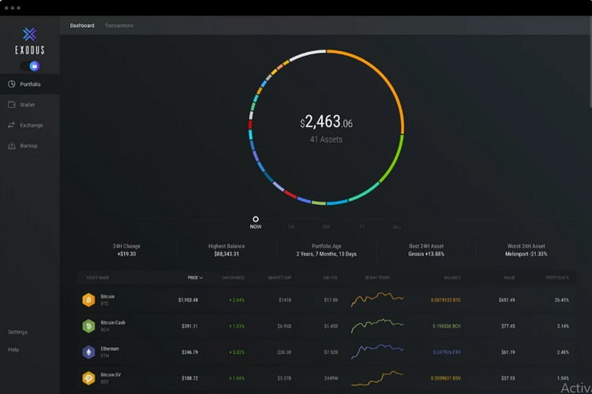Expand the Price sort dropdown
Viewport: 592px width, 394px height.
click(195, 277)
